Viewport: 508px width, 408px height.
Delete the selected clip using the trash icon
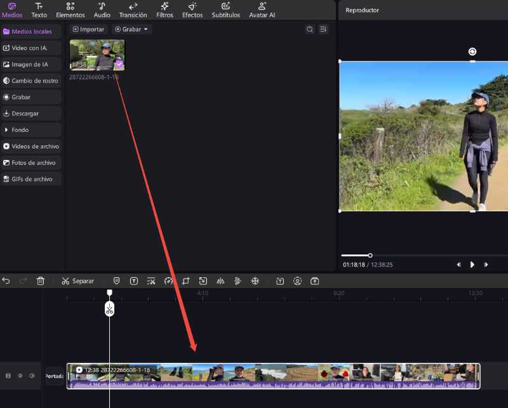[x=41, y=280]
